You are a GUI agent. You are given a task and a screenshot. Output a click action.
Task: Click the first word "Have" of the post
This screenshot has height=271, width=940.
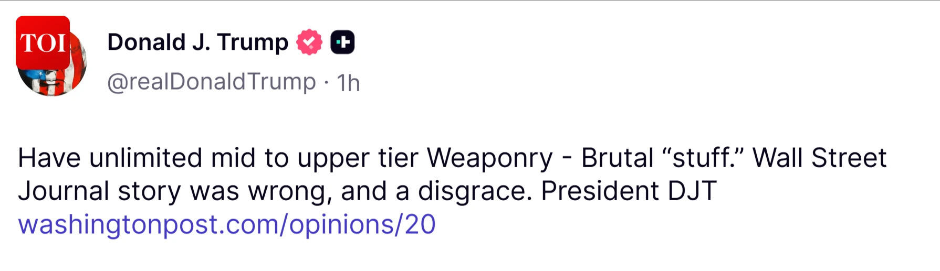point(49,158)
